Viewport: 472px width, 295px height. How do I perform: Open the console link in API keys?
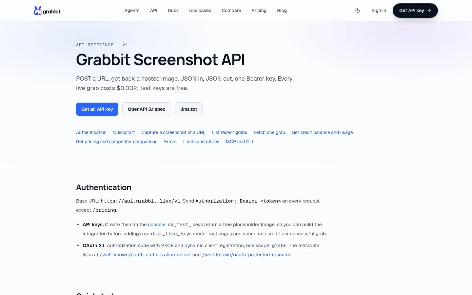tap(157, 225)
